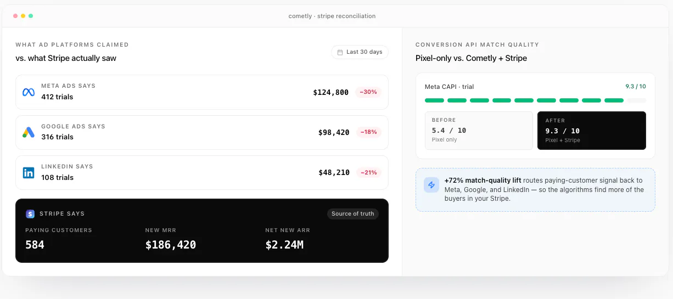Click the green "9.3 / 10" score text
This screenshot has height=299, width=673.
click(636, 87)
